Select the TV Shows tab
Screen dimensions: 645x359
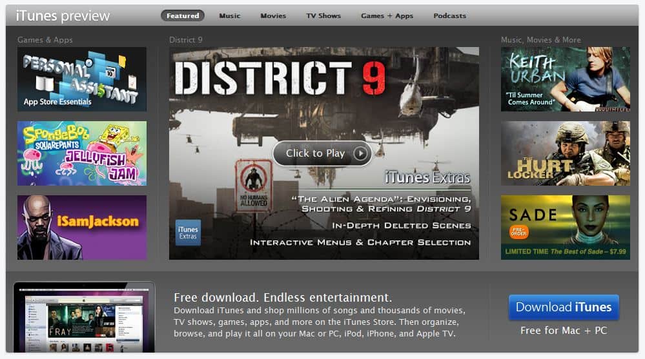point(323,16)
